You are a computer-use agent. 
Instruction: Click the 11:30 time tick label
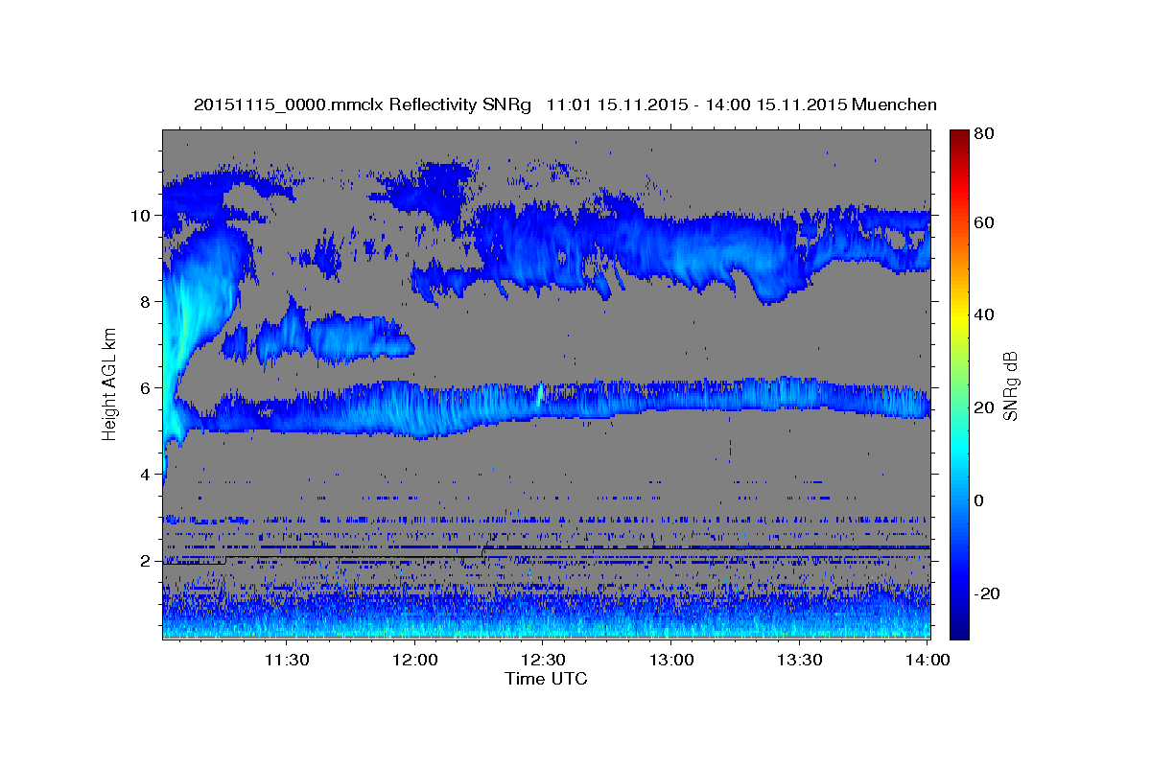click(287, 660)
